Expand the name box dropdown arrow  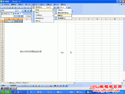14,16
